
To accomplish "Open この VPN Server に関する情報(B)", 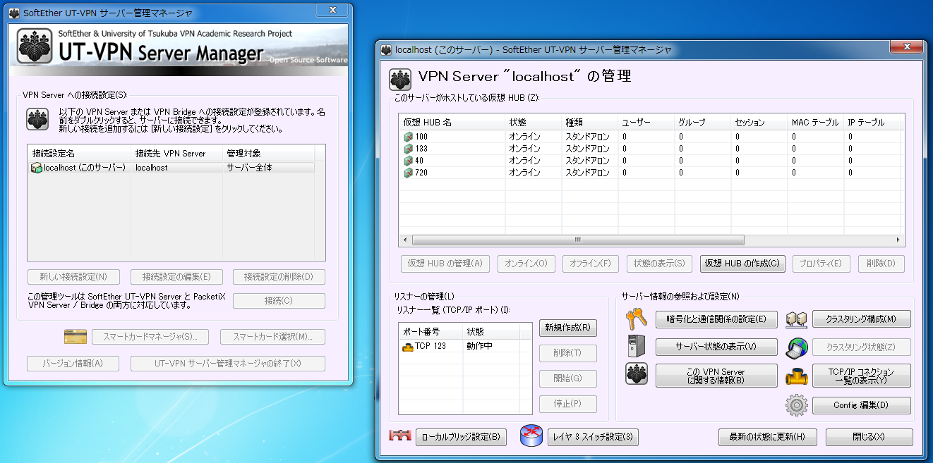I will (x=716, y=376).
